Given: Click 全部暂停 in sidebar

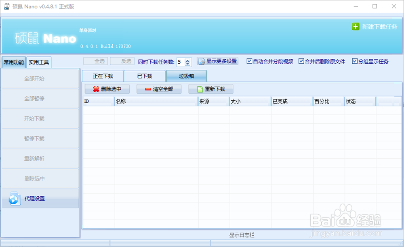Looking at the screenshot, I should (x=40, y=98).
